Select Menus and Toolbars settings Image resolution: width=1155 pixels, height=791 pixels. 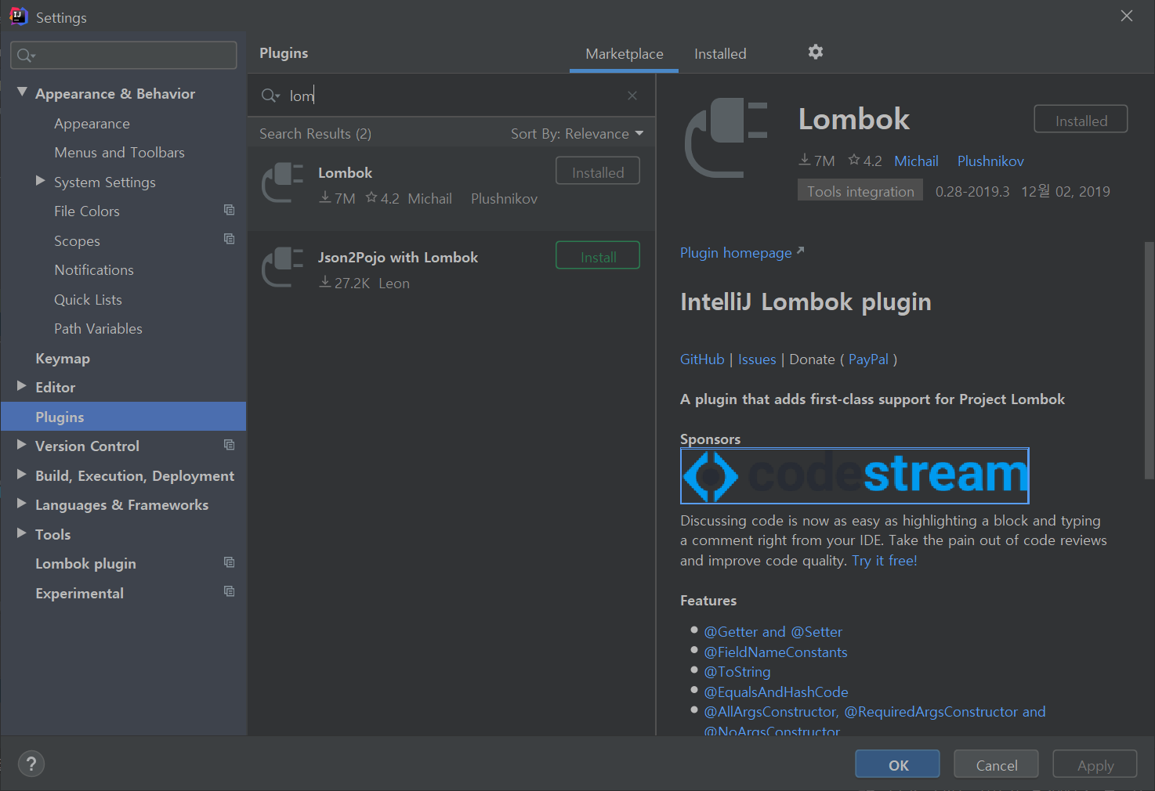click(x=119, y=153)
